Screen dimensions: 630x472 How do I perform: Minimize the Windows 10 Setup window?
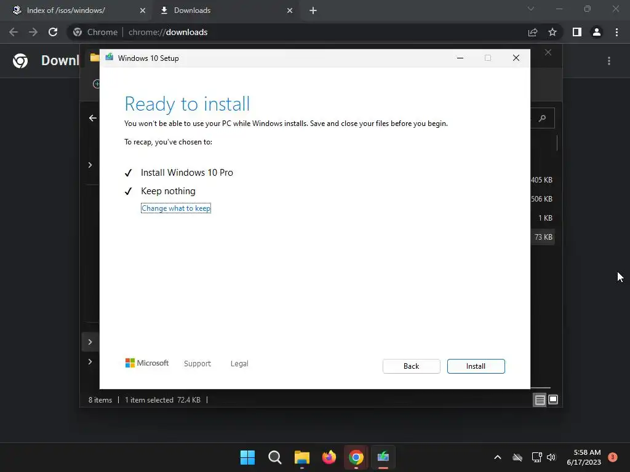(x=460, y=58)
